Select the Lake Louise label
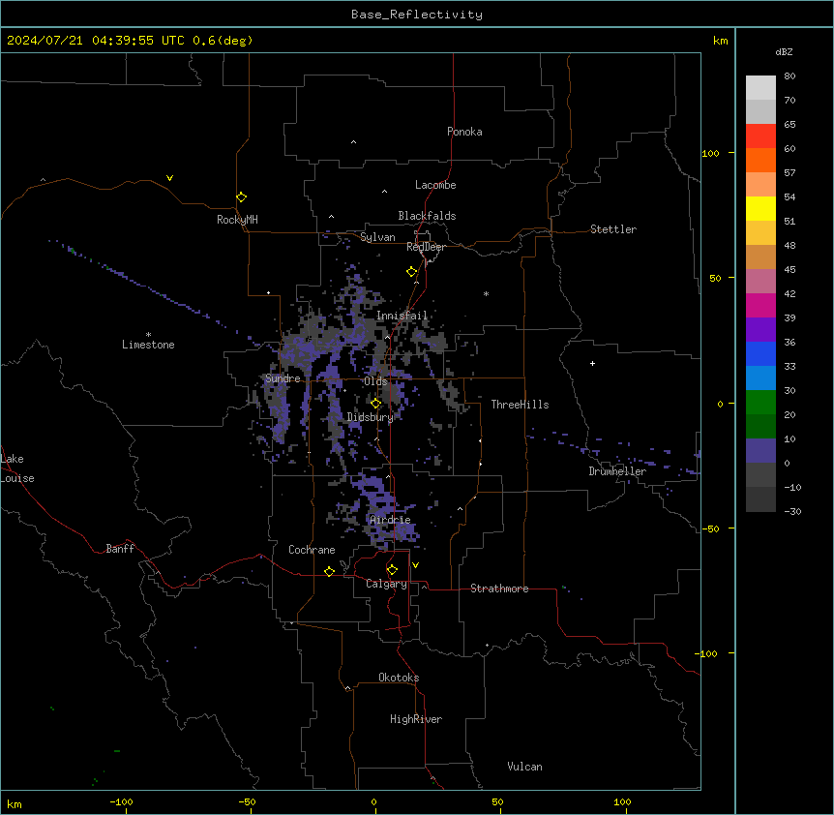The height and width of the screenshot is (815, 834). [17, 468]
